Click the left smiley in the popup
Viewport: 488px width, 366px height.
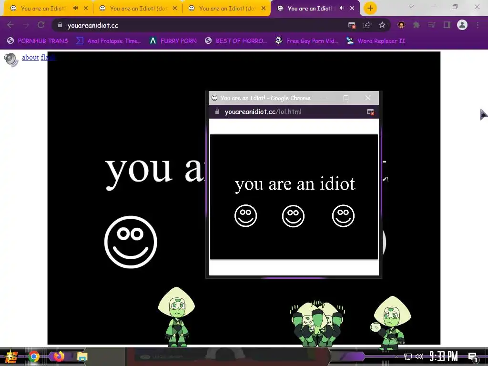pyautogui.click(x=245, y=216)
